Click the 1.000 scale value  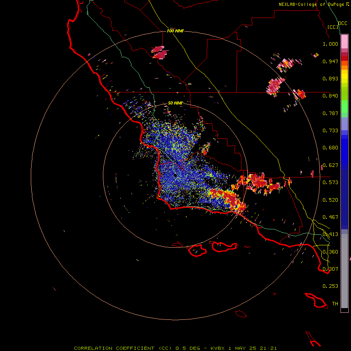[330, 44]
